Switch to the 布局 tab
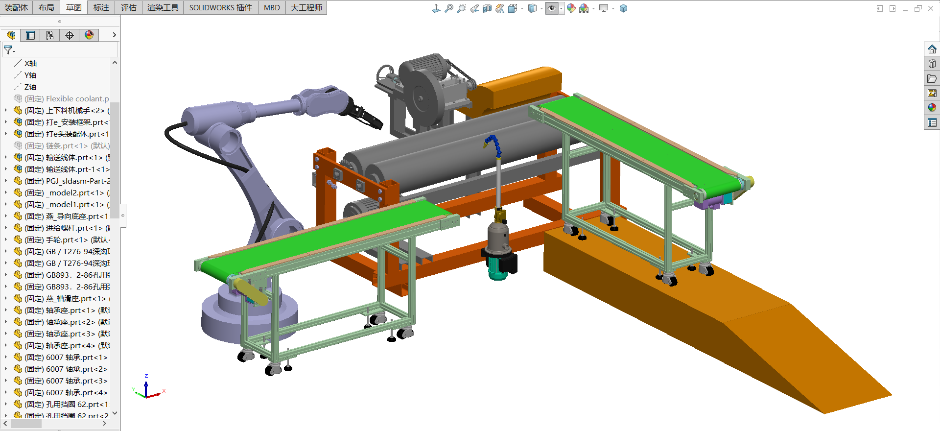 [47, 7]
